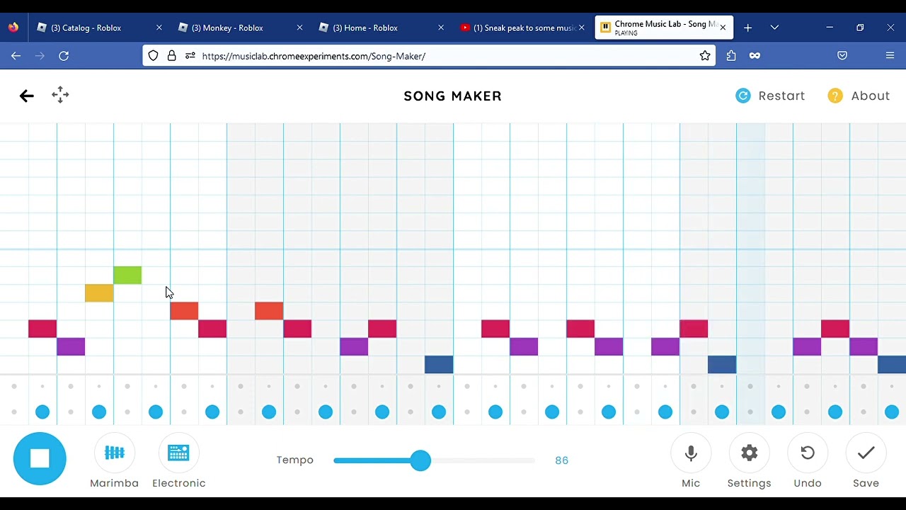Bookmark this page with the star
Viewport: 906px width, 510px height.
coord(705,56)
